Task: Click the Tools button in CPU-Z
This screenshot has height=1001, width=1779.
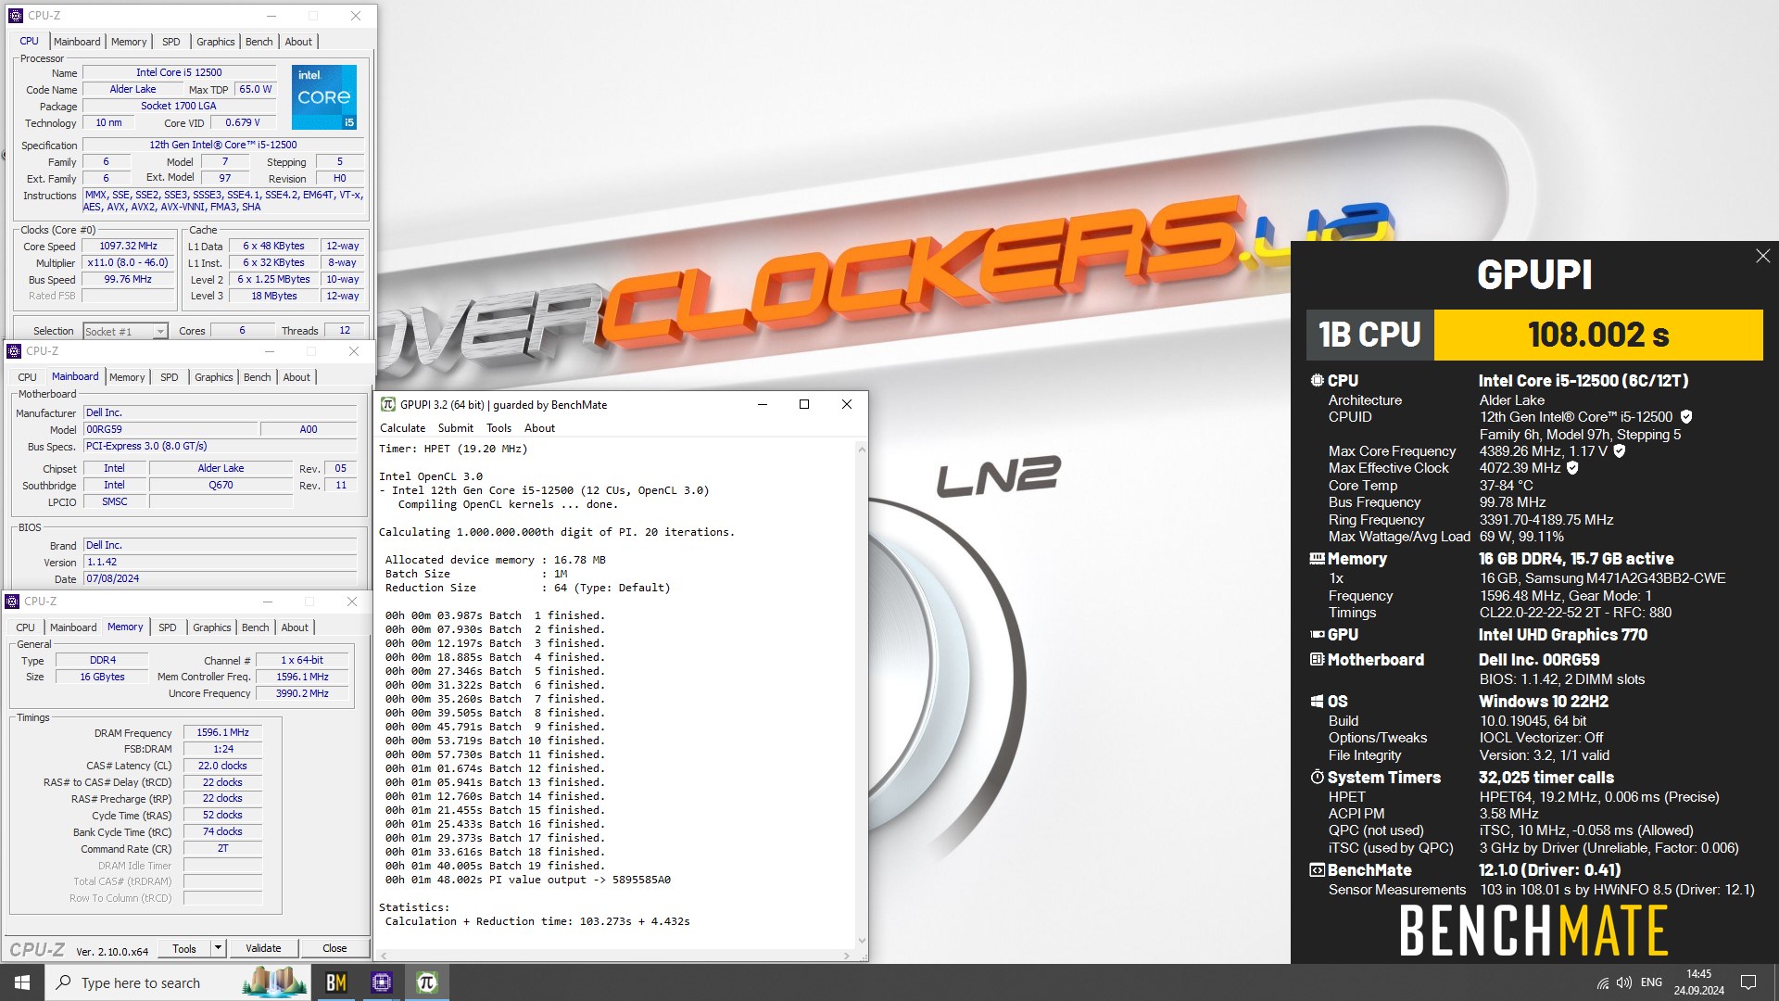Action: click(x=184, y=948)
